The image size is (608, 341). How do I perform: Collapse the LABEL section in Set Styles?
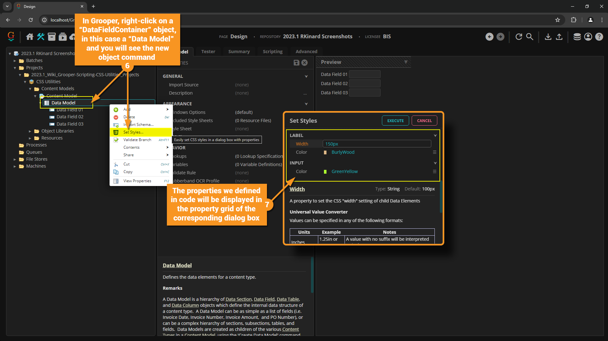(435, 135)
